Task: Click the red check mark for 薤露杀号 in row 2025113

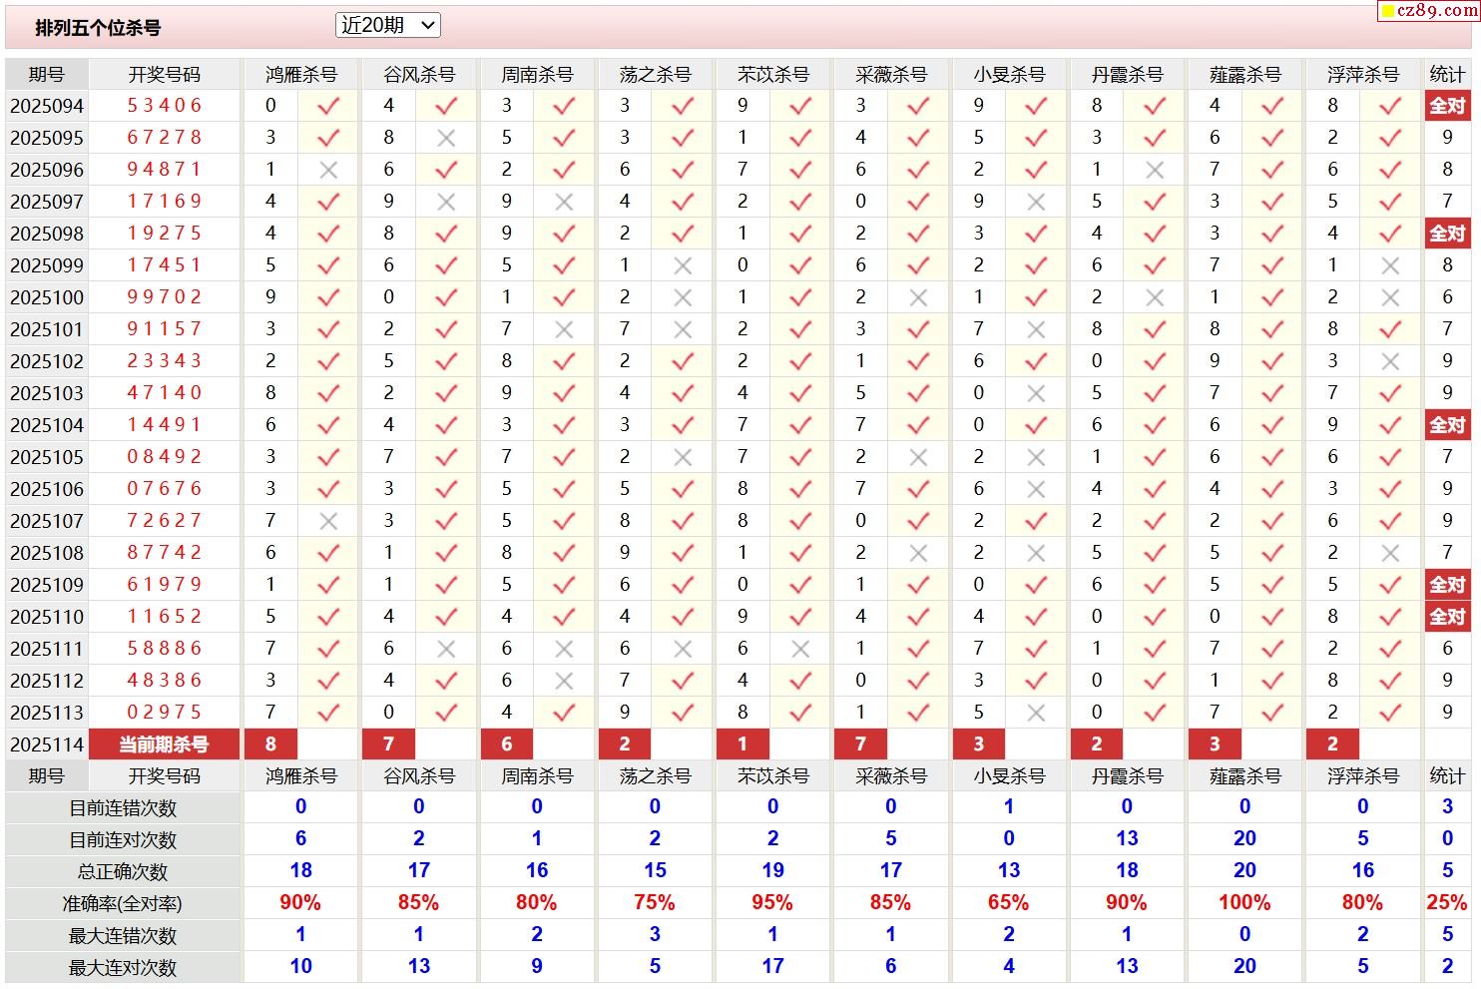Action: coord(1272,713)
